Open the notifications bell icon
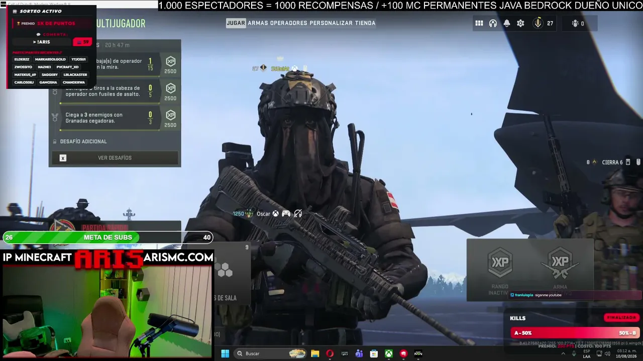The height and width of the screenshot is (361, 643). (x=507, y=23)
